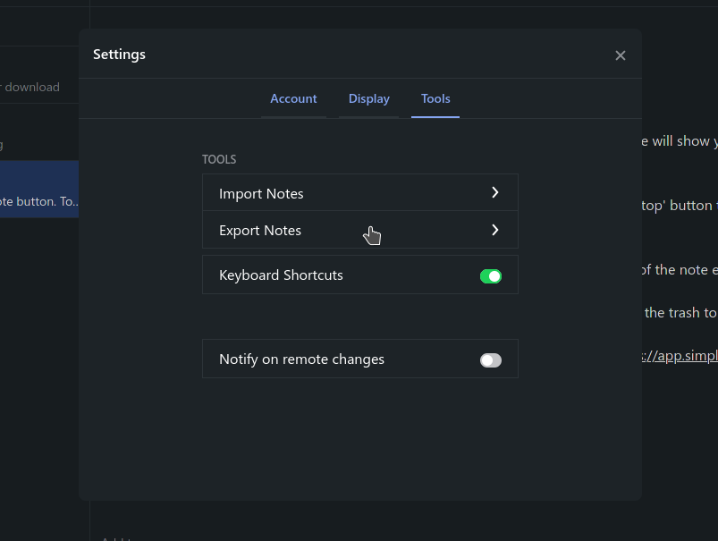This screenshot has width=718, height=541.
Task: Click the Export Notes chevron arrow
Action: [494, 231]
